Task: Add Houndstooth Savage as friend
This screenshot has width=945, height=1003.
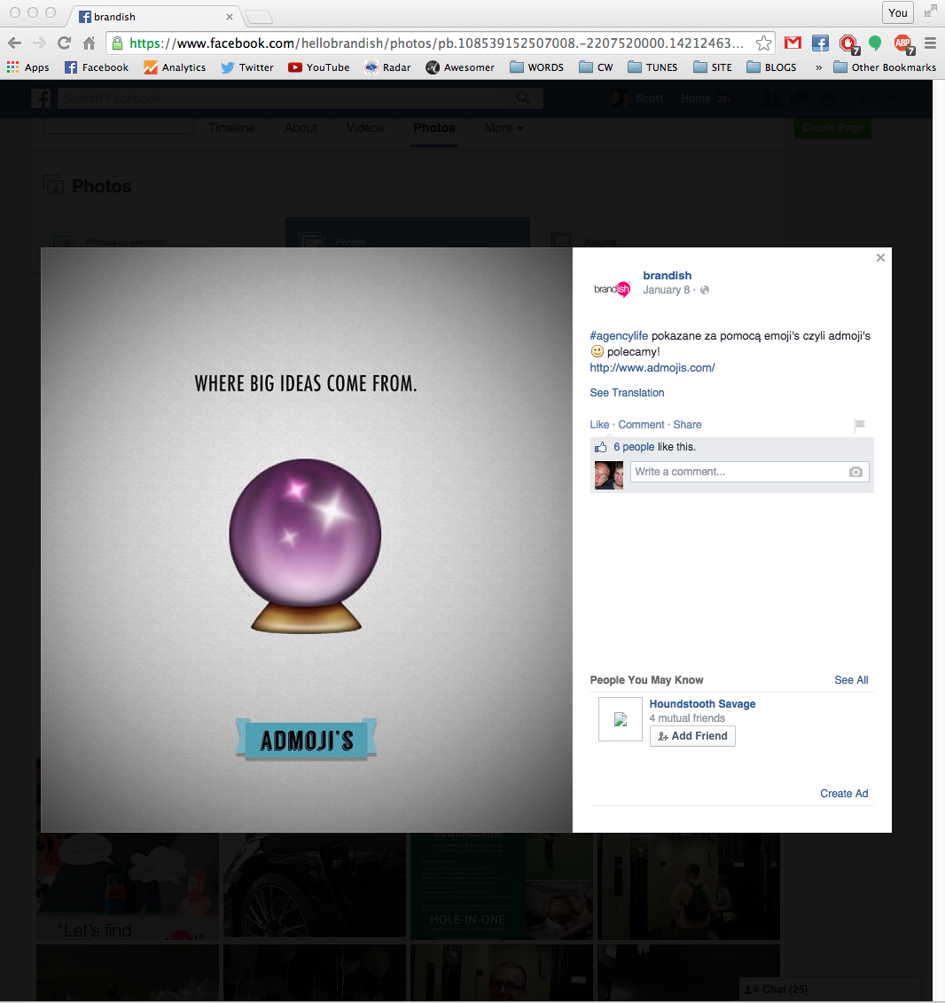Action: [692, 736]
